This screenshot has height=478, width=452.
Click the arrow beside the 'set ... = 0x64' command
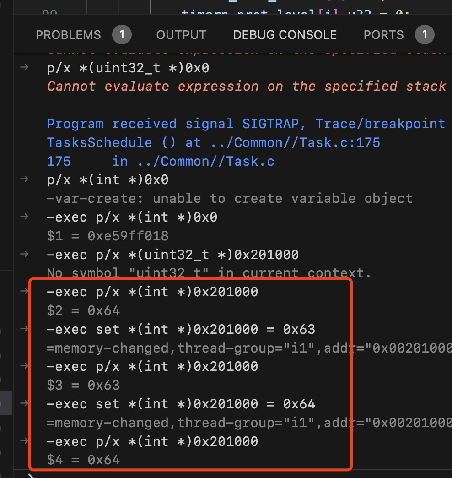(24, 403)
